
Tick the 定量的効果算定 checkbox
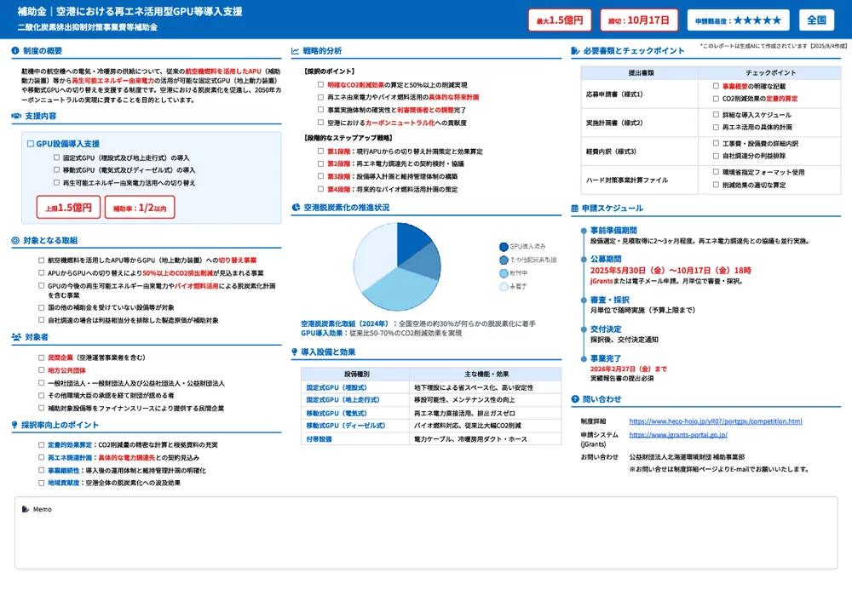(x=41, y=444)
